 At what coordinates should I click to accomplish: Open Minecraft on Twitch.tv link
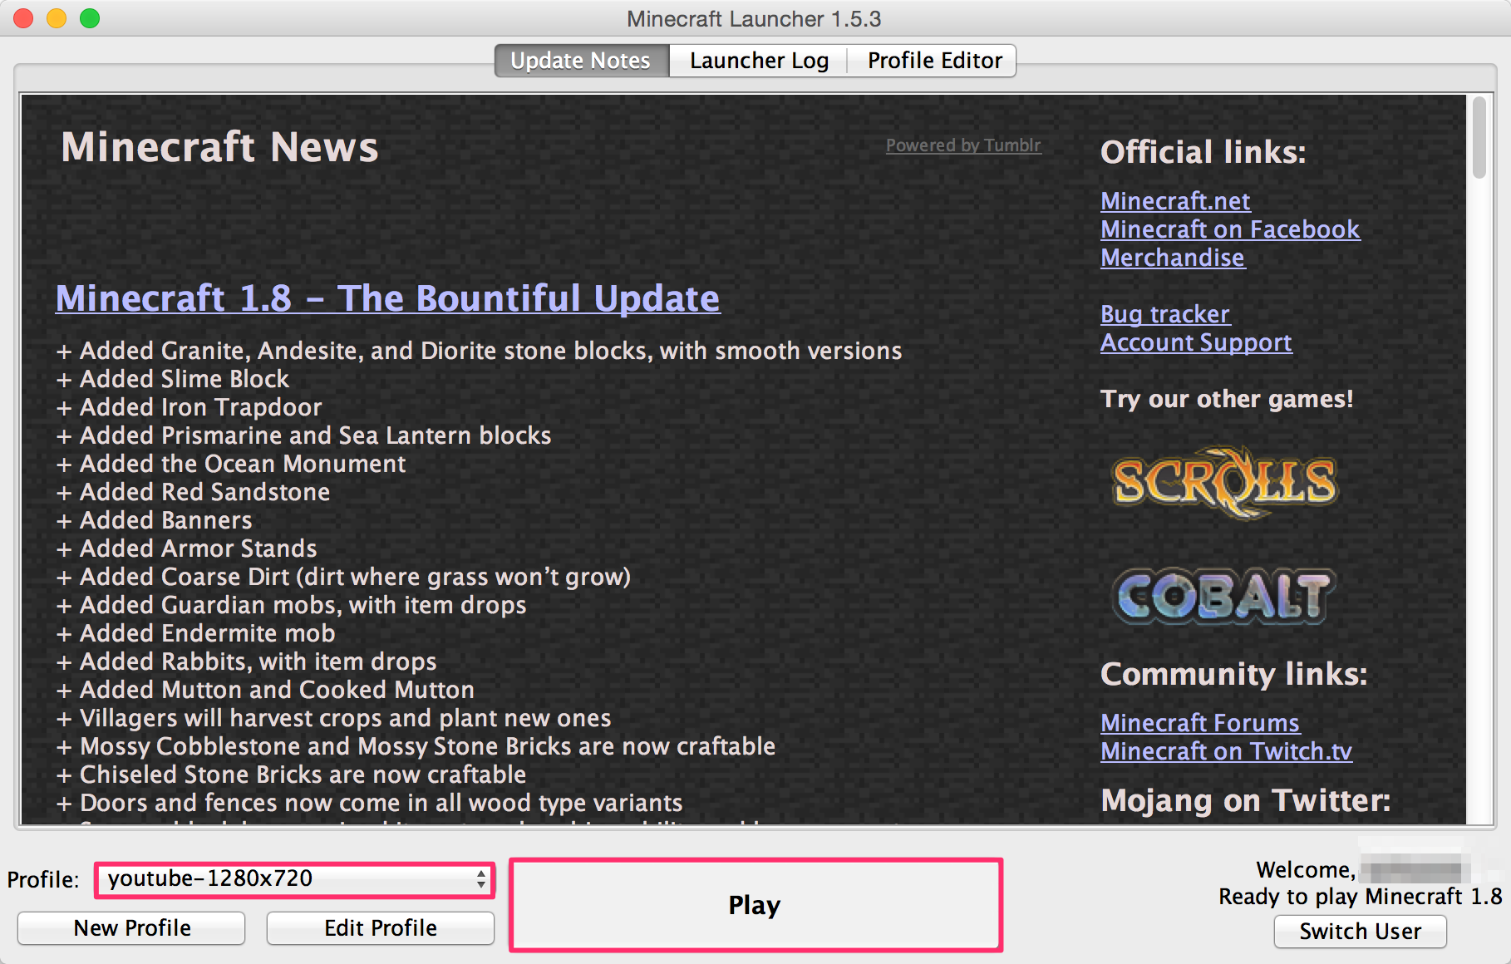tap(1226, 751)
